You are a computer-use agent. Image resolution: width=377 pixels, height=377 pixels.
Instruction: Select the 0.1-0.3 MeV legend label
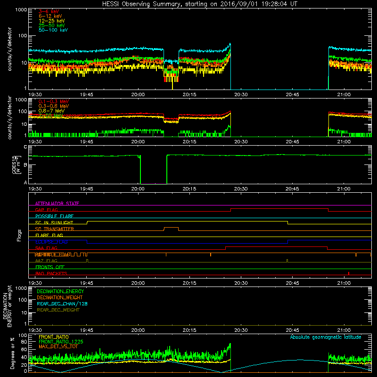tap(54, 101)
